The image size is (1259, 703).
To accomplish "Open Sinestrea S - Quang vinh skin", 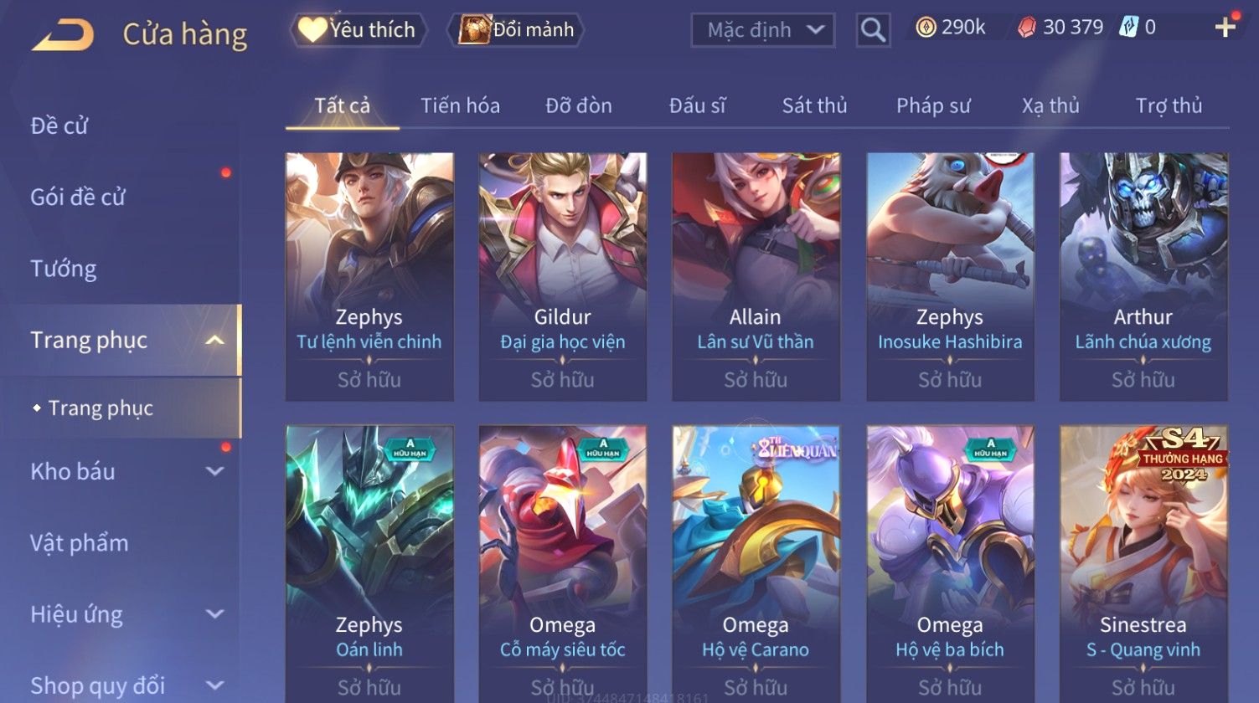I will [x=1143, y=562].
